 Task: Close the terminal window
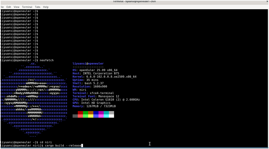tap(267, 1)
